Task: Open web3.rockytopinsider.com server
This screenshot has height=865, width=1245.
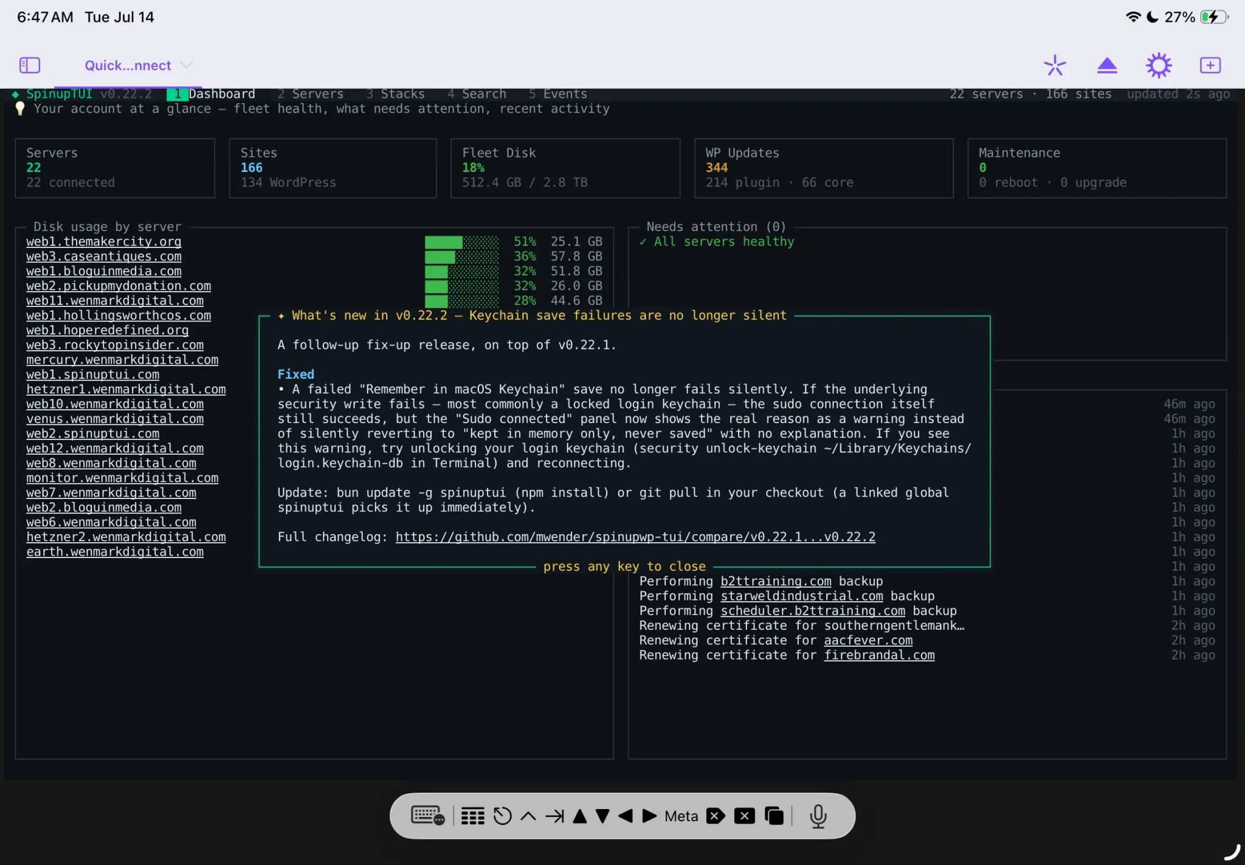Action: 115,345
